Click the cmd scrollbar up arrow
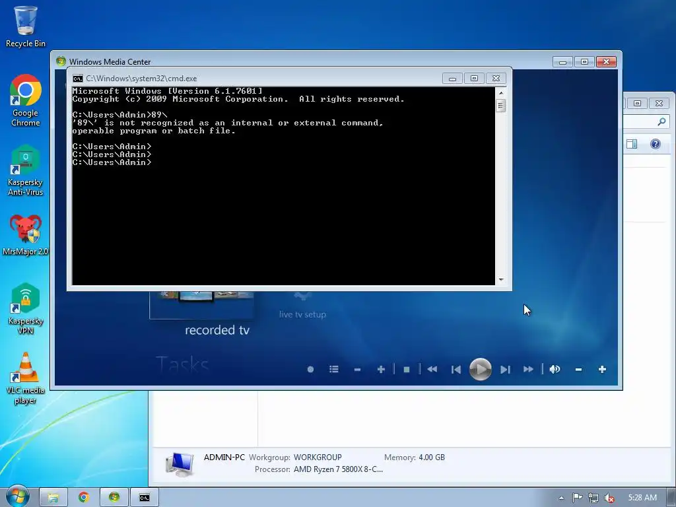Screen dimensions: 676x507 coord(500,92)
